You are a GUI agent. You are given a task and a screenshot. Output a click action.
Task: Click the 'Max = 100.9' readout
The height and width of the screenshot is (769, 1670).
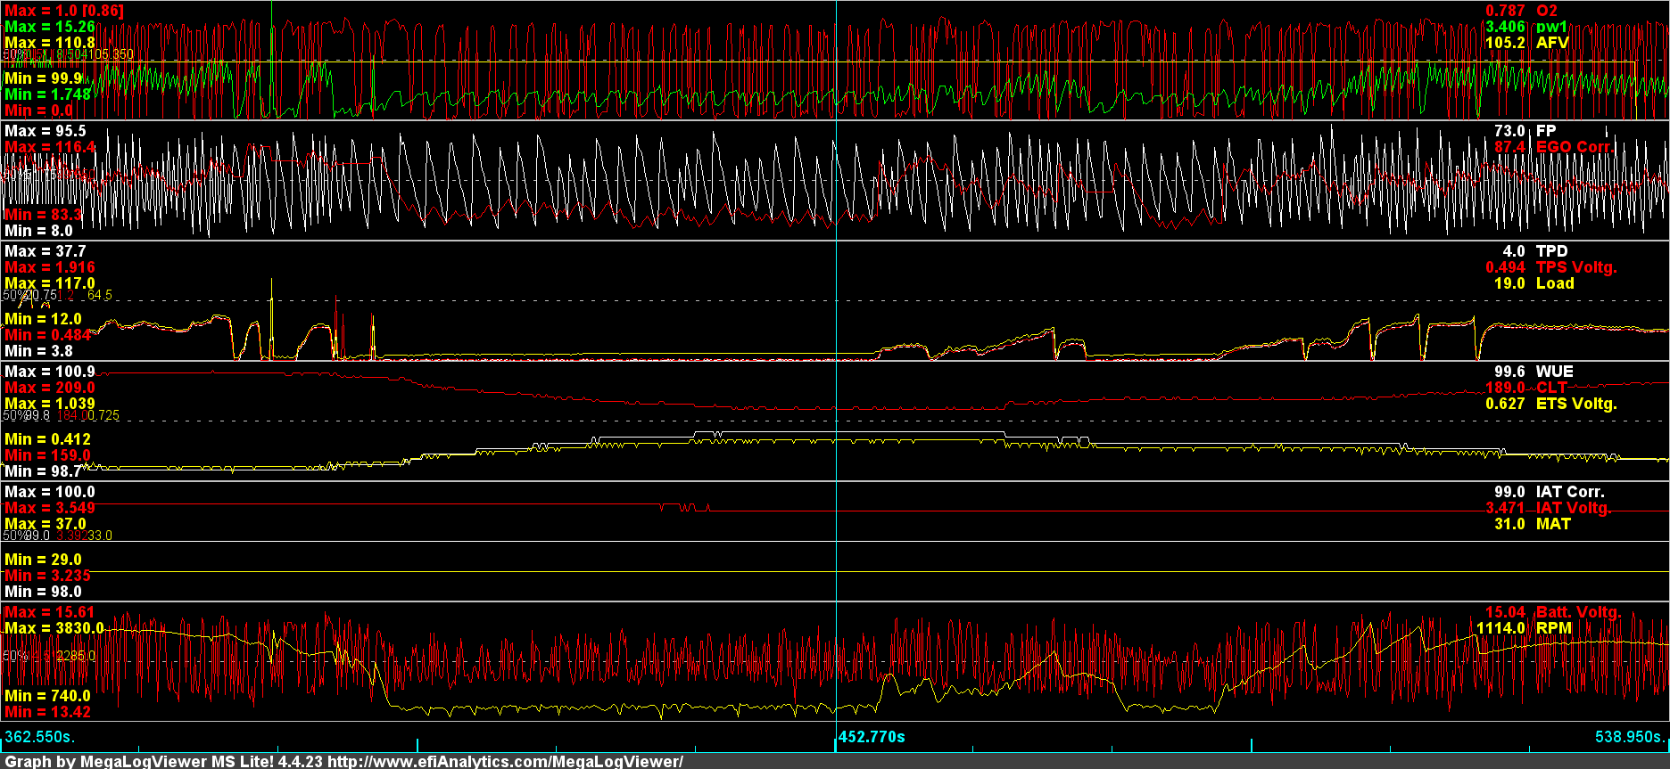click(x=49, y=372)
